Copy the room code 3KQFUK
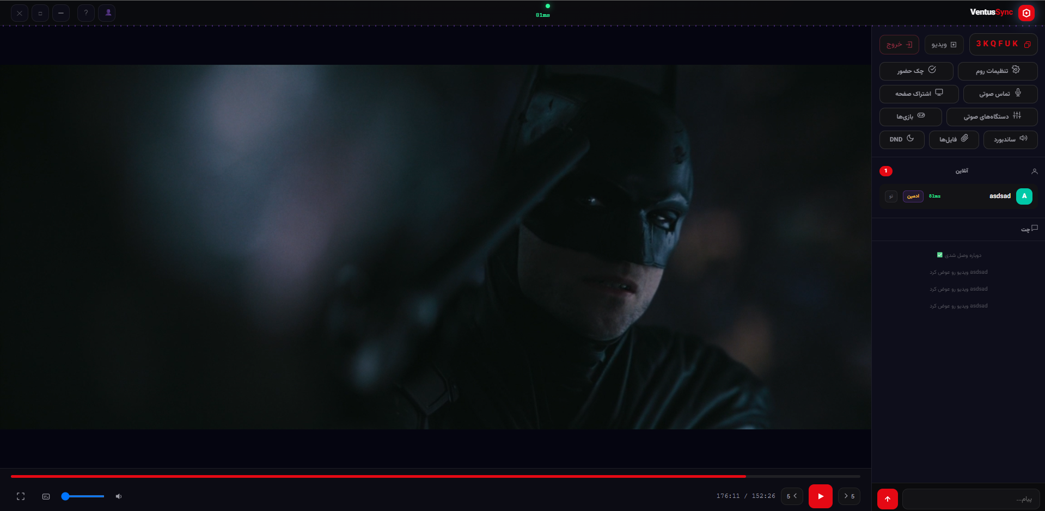Viewport: 1045px width, 511px height. click(x=1003, y=44)
